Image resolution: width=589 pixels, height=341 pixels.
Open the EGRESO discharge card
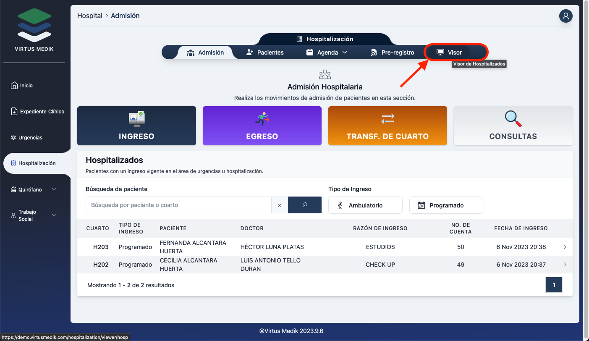[x=262, y=126]
